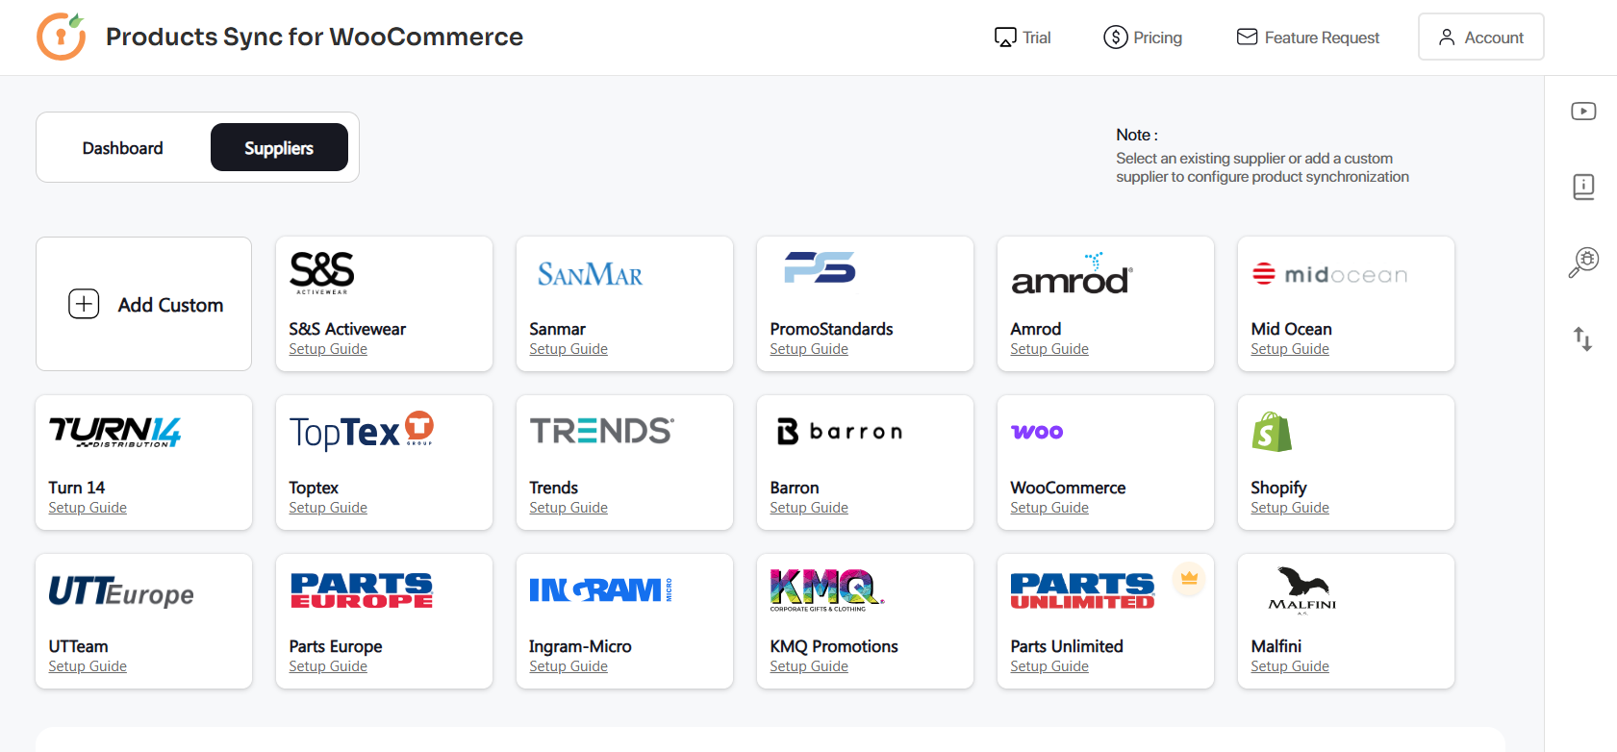This screenshot has height=752, width=1617.
Task: Open Mid Ocean Setup Guide link
Action: pos(1290,349)
